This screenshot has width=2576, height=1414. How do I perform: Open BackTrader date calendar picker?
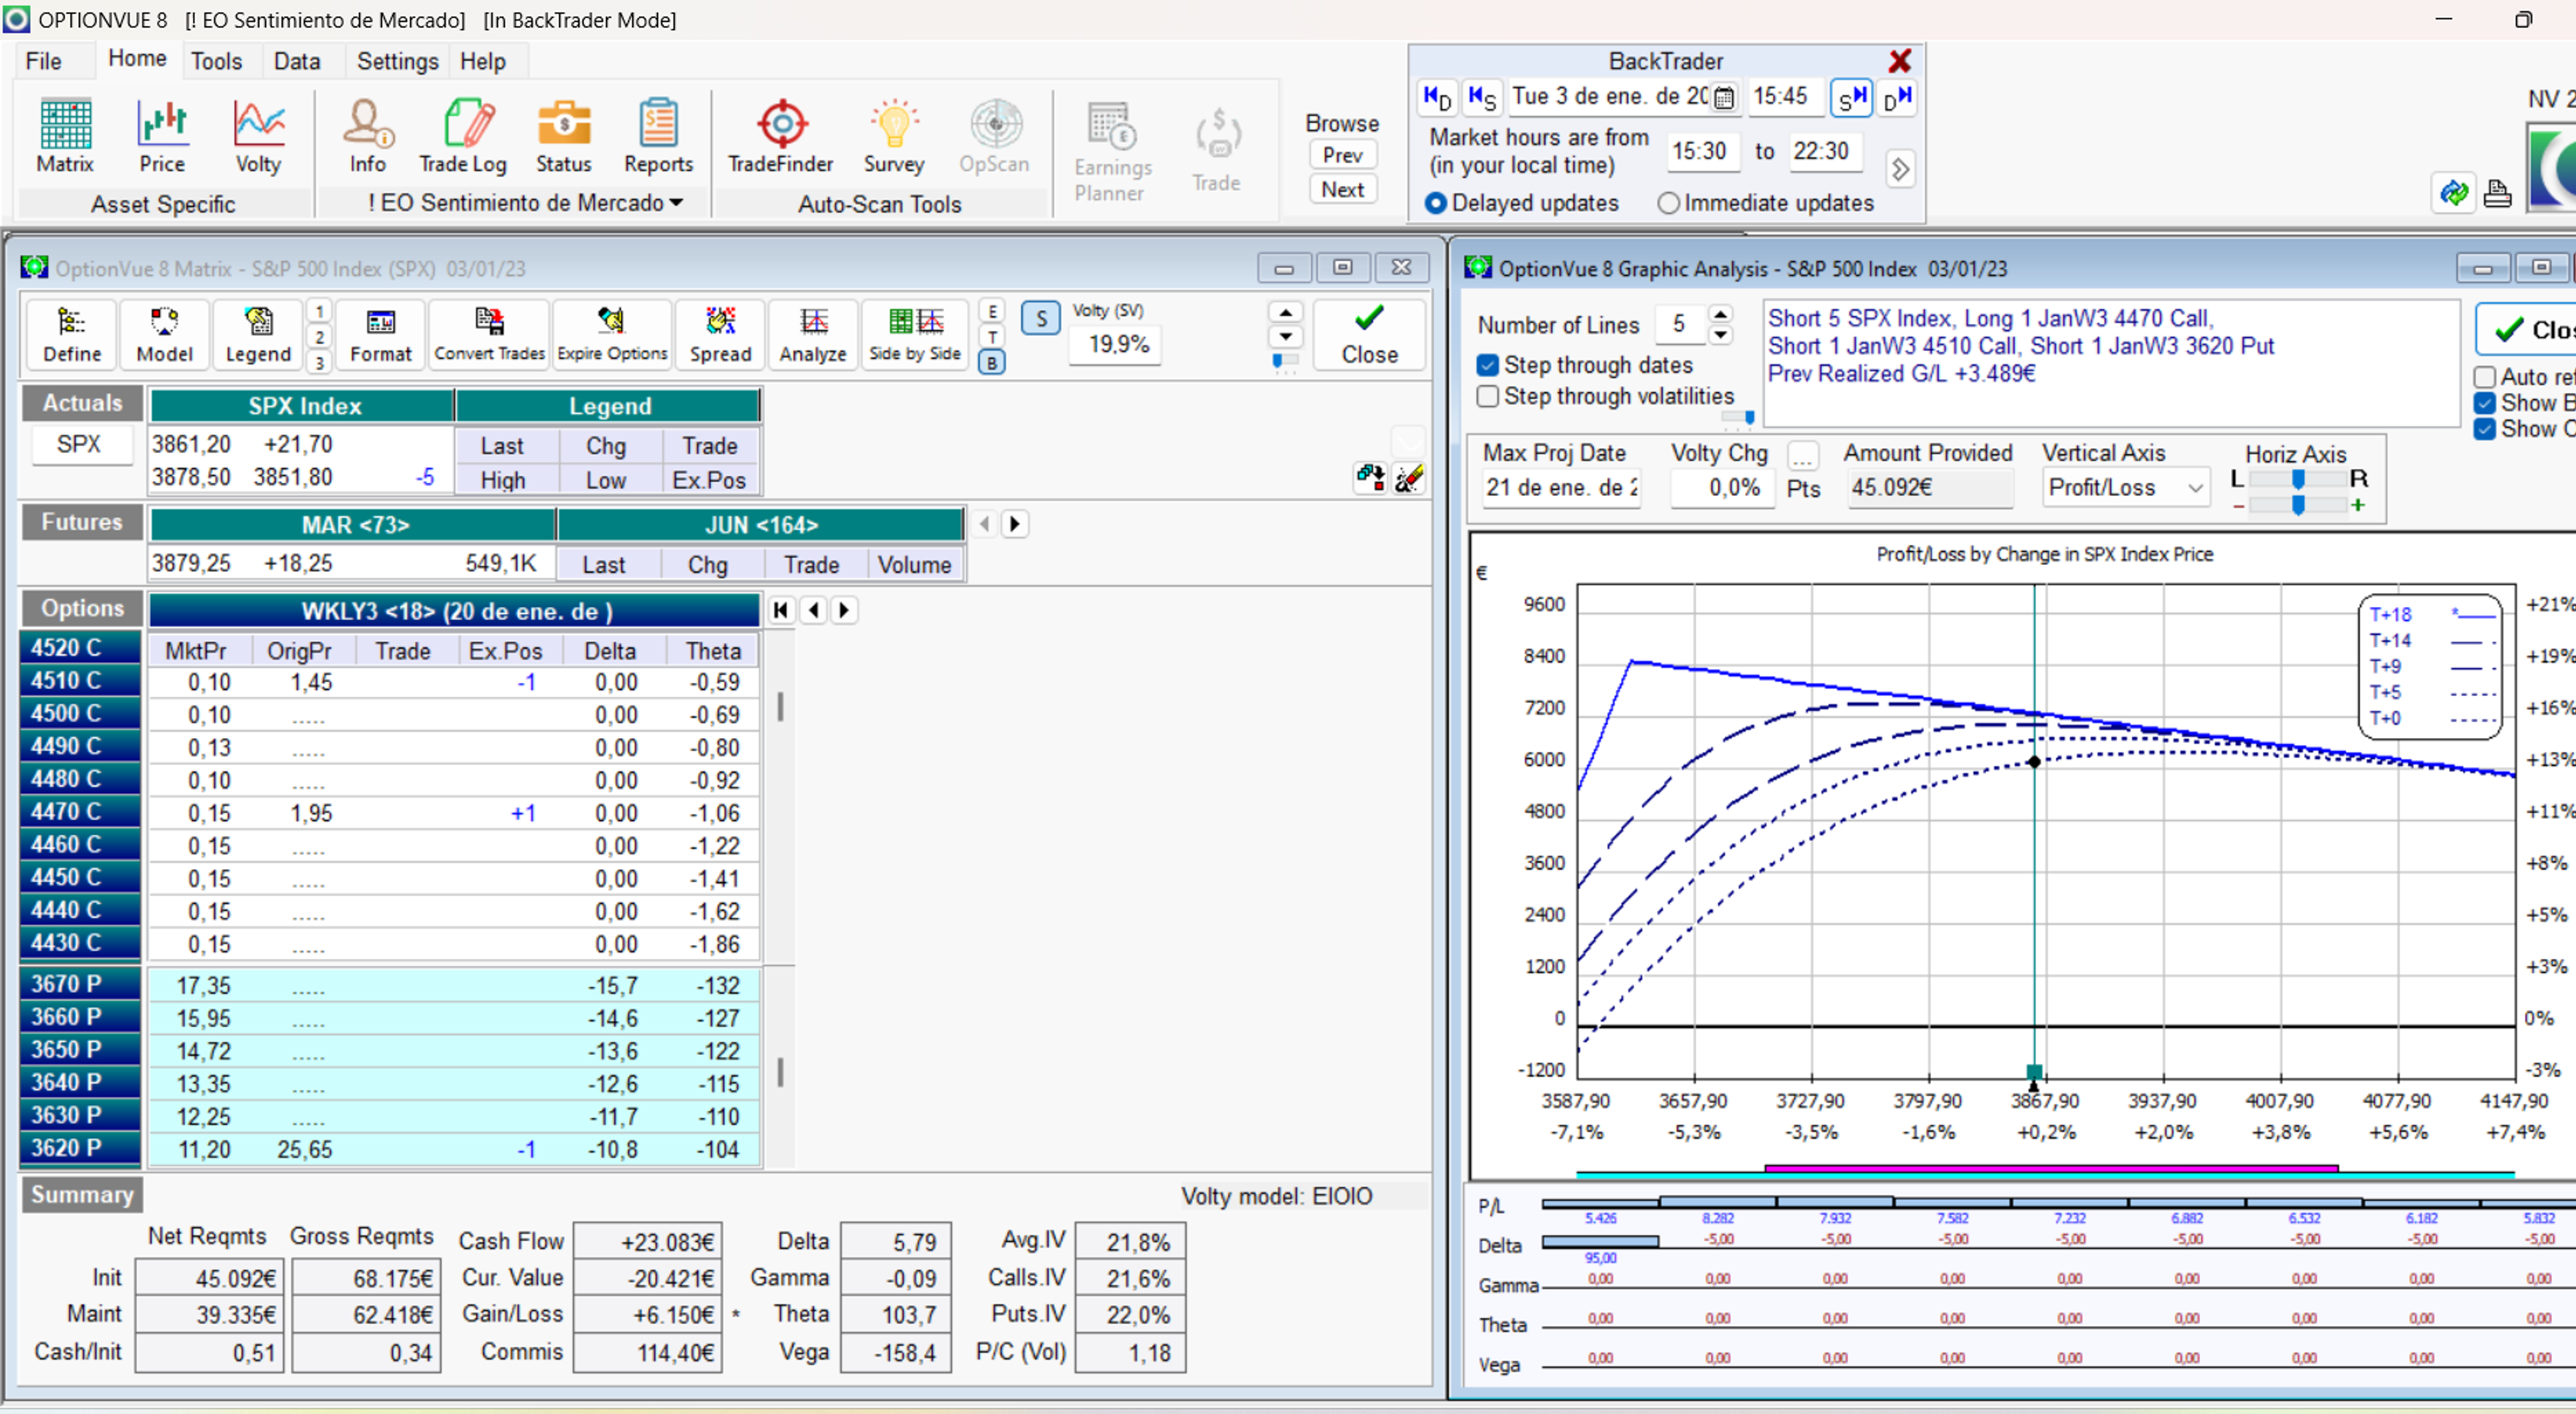[x=1723, y=97]
